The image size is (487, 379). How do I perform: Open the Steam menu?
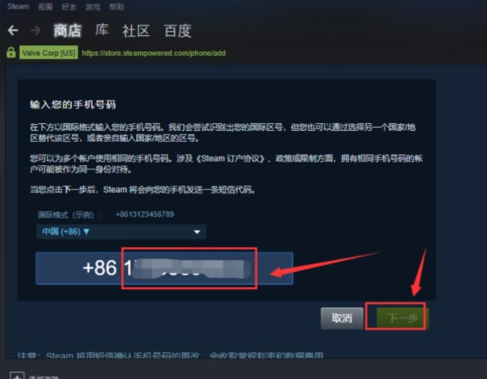click(x=18, y=7)
